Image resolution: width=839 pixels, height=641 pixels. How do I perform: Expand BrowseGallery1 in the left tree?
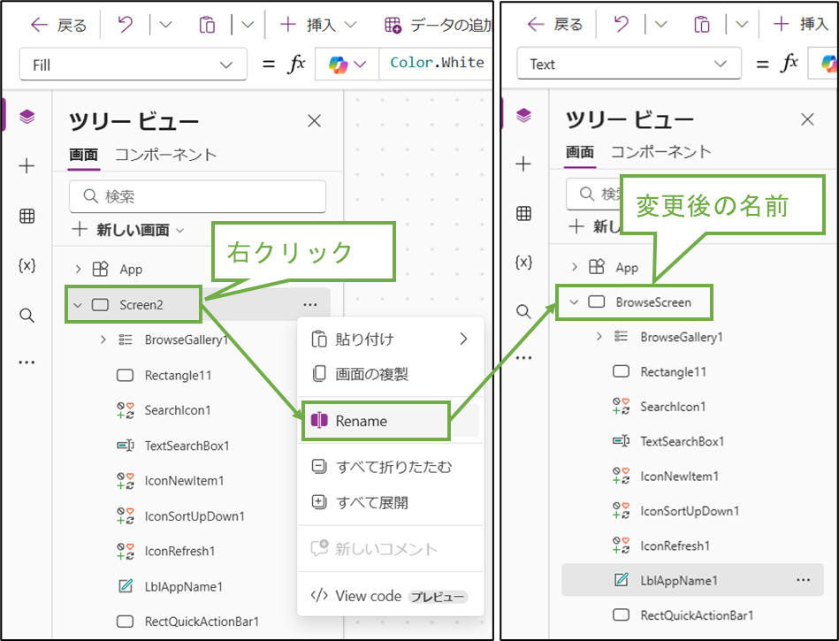[x=103, y=340]
